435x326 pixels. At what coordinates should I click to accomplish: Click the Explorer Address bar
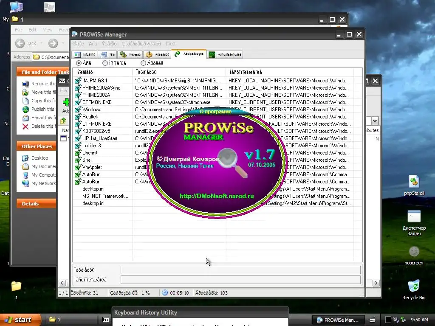tap(51, 57)
